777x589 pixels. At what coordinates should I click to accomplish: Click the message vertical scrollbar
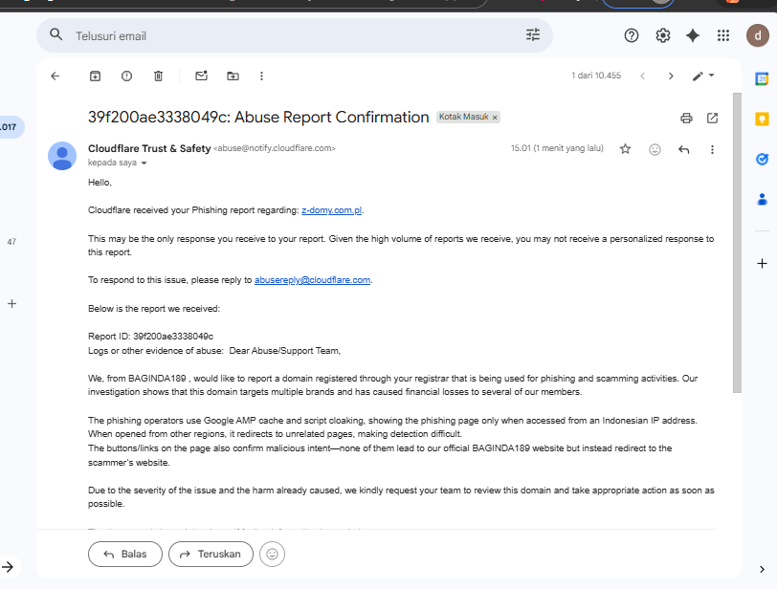coord(737,243)
